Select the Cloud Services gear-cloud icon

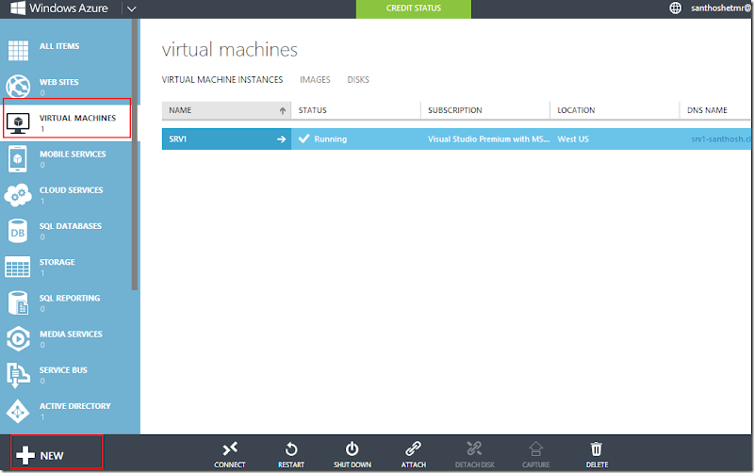pyautogui.click(x=18, y=195)
